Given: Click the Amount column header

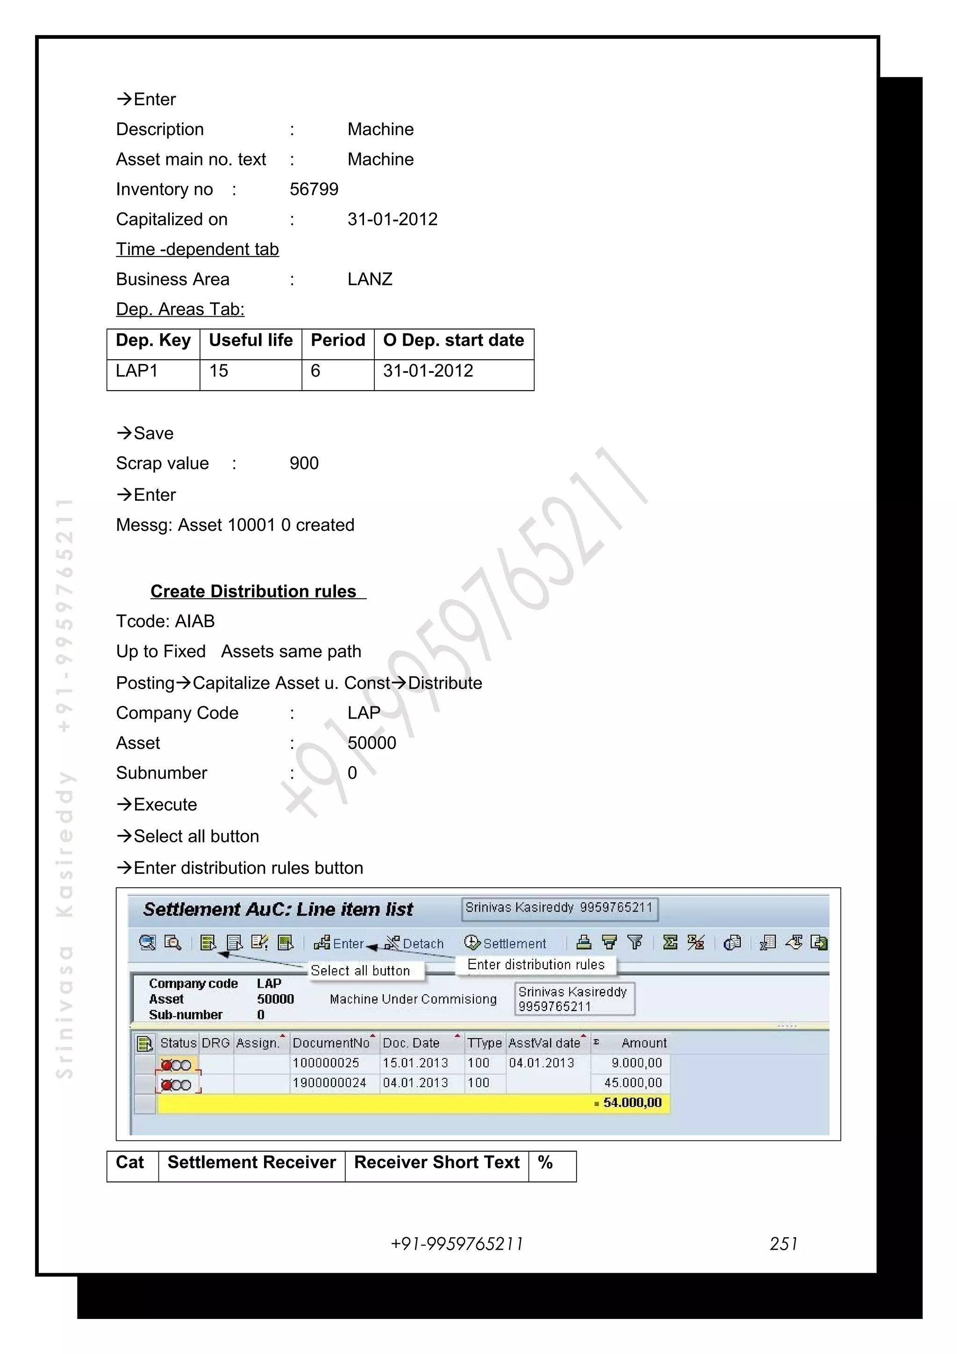Looking at the screenshot, I should (643, 1043).
